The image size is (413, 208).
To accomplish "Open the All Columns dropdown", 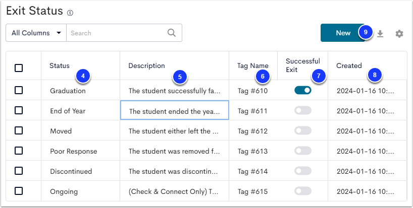I will 36,33.
